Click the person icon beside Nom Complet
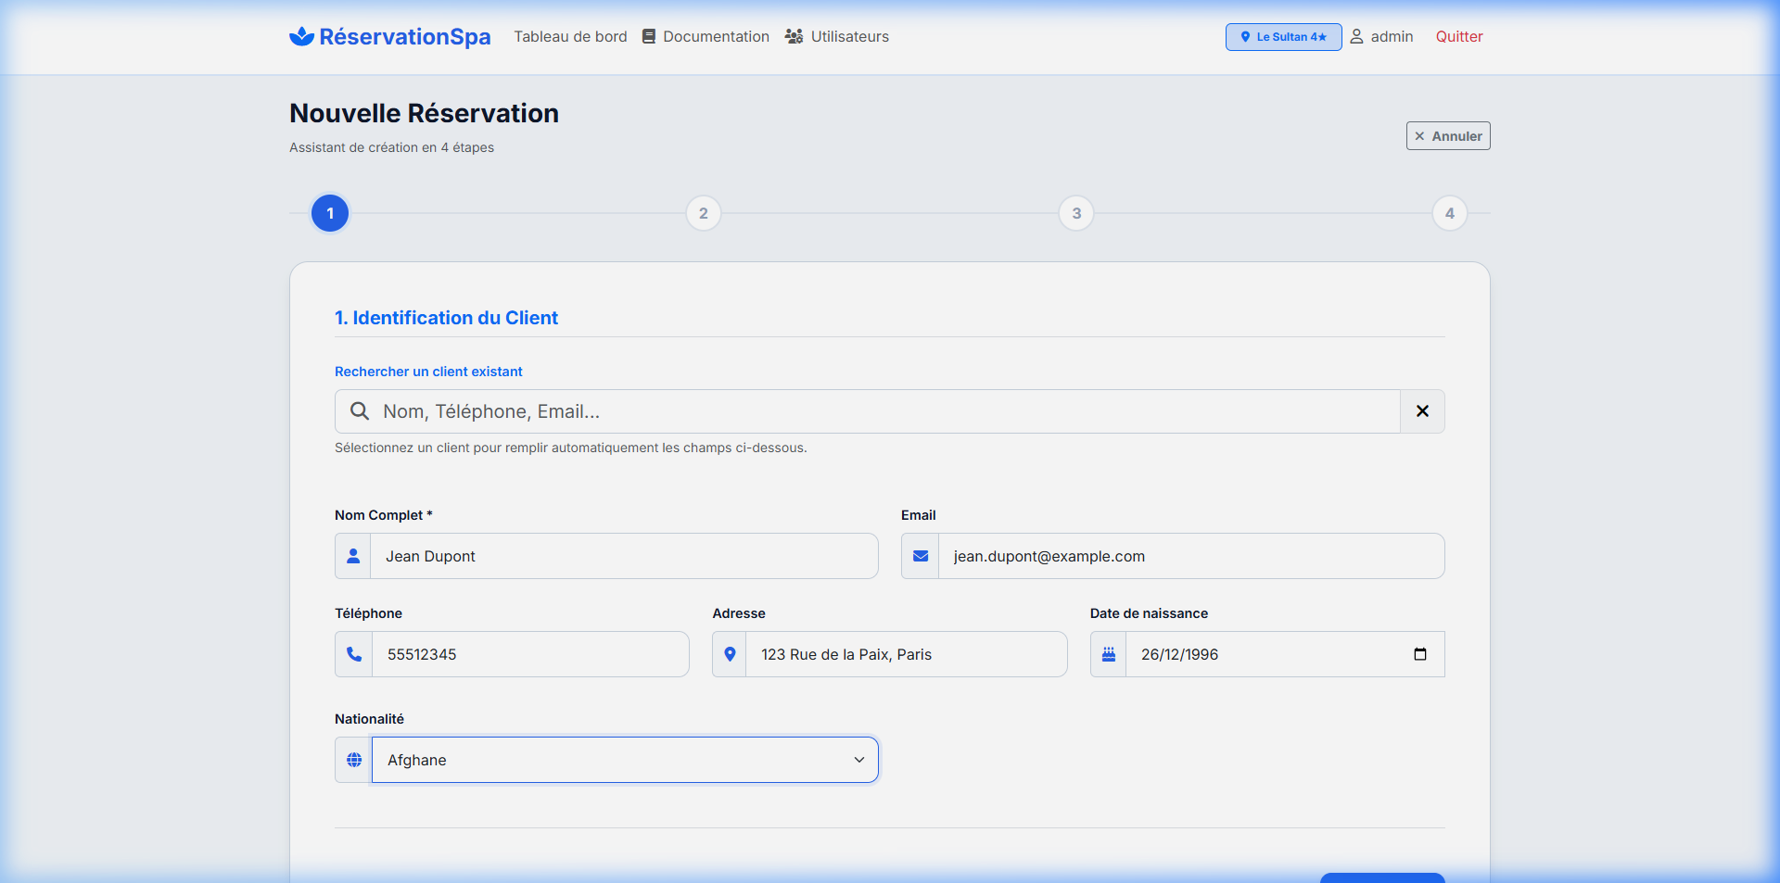 [x=353, y=556]
